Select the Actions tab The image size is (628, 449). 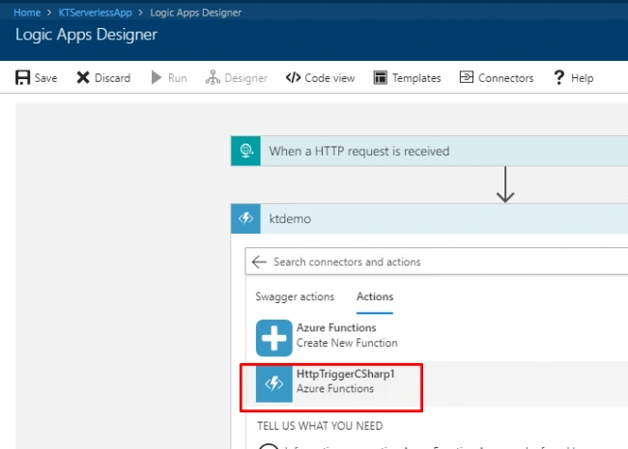(x=375, y=296)
